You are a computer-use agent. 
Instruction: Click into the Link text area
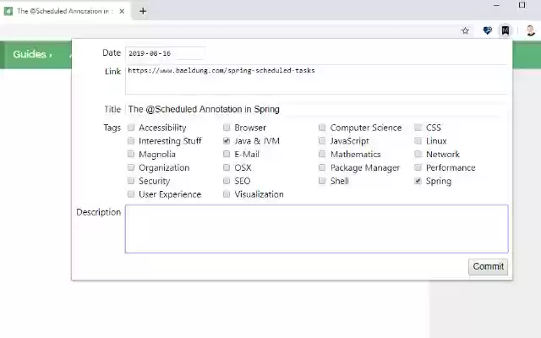(x=316, y=79)
